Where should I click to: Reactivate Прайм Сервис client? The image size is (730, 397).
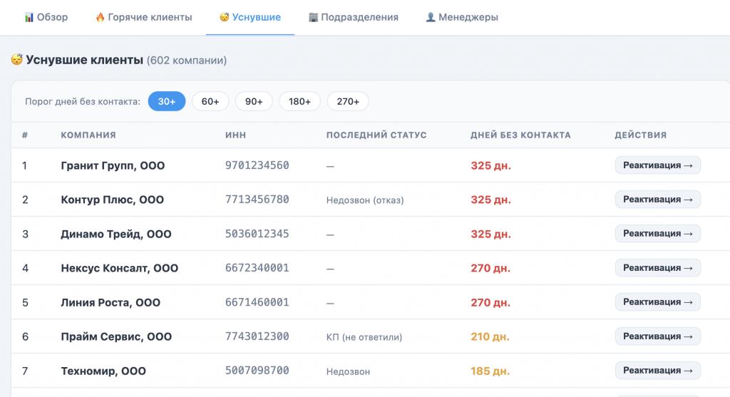click(657, 336)
